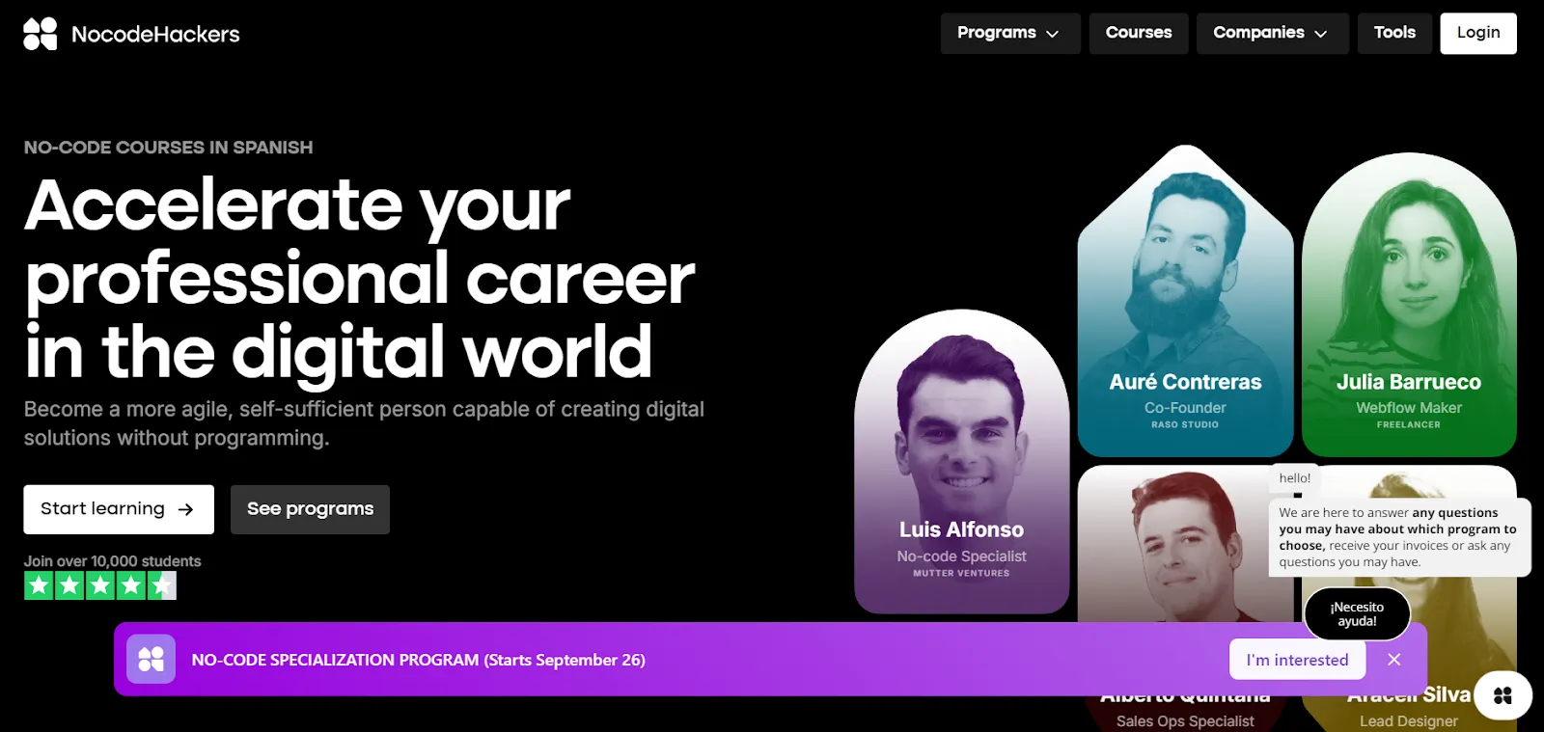The width and height of the screenshot is (1544, 732).
Task: Open the Courses menu item
Action: coord(1139,33)
